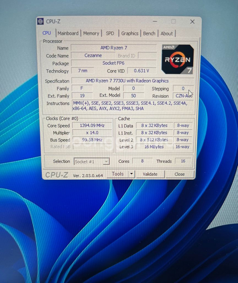The width and height of the screenshot is (238, 283).
Task: Open the Mainboard tab
Action: (68, 33)
